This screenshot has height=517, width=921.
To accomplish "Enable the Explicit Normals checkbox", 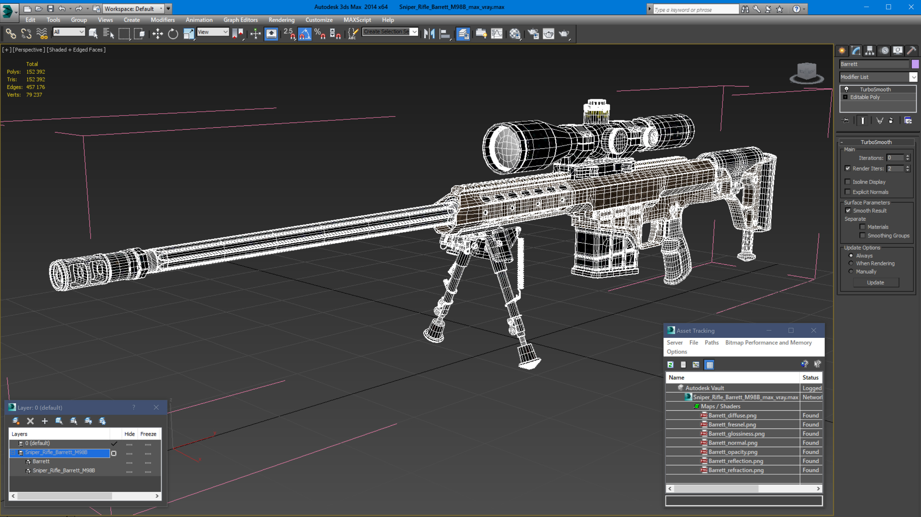I will point(848,192).
